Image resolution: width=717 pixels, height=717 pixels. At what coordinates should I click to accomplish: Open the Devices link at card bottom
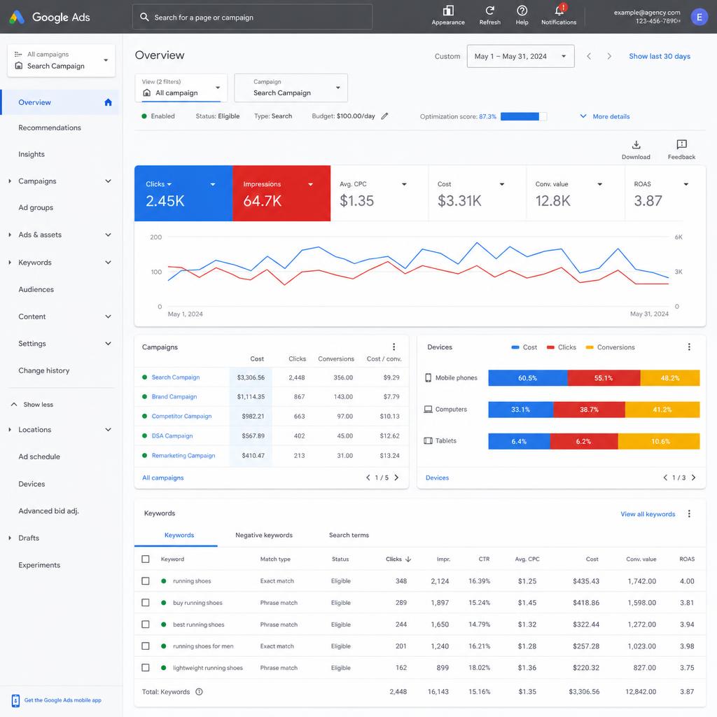tap(437, 478)
